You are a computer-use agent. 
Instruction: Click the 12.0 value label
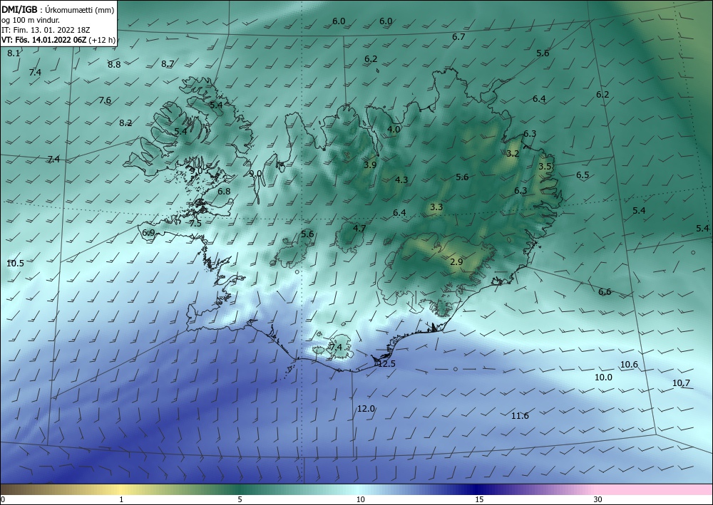[x=366, y=409]
